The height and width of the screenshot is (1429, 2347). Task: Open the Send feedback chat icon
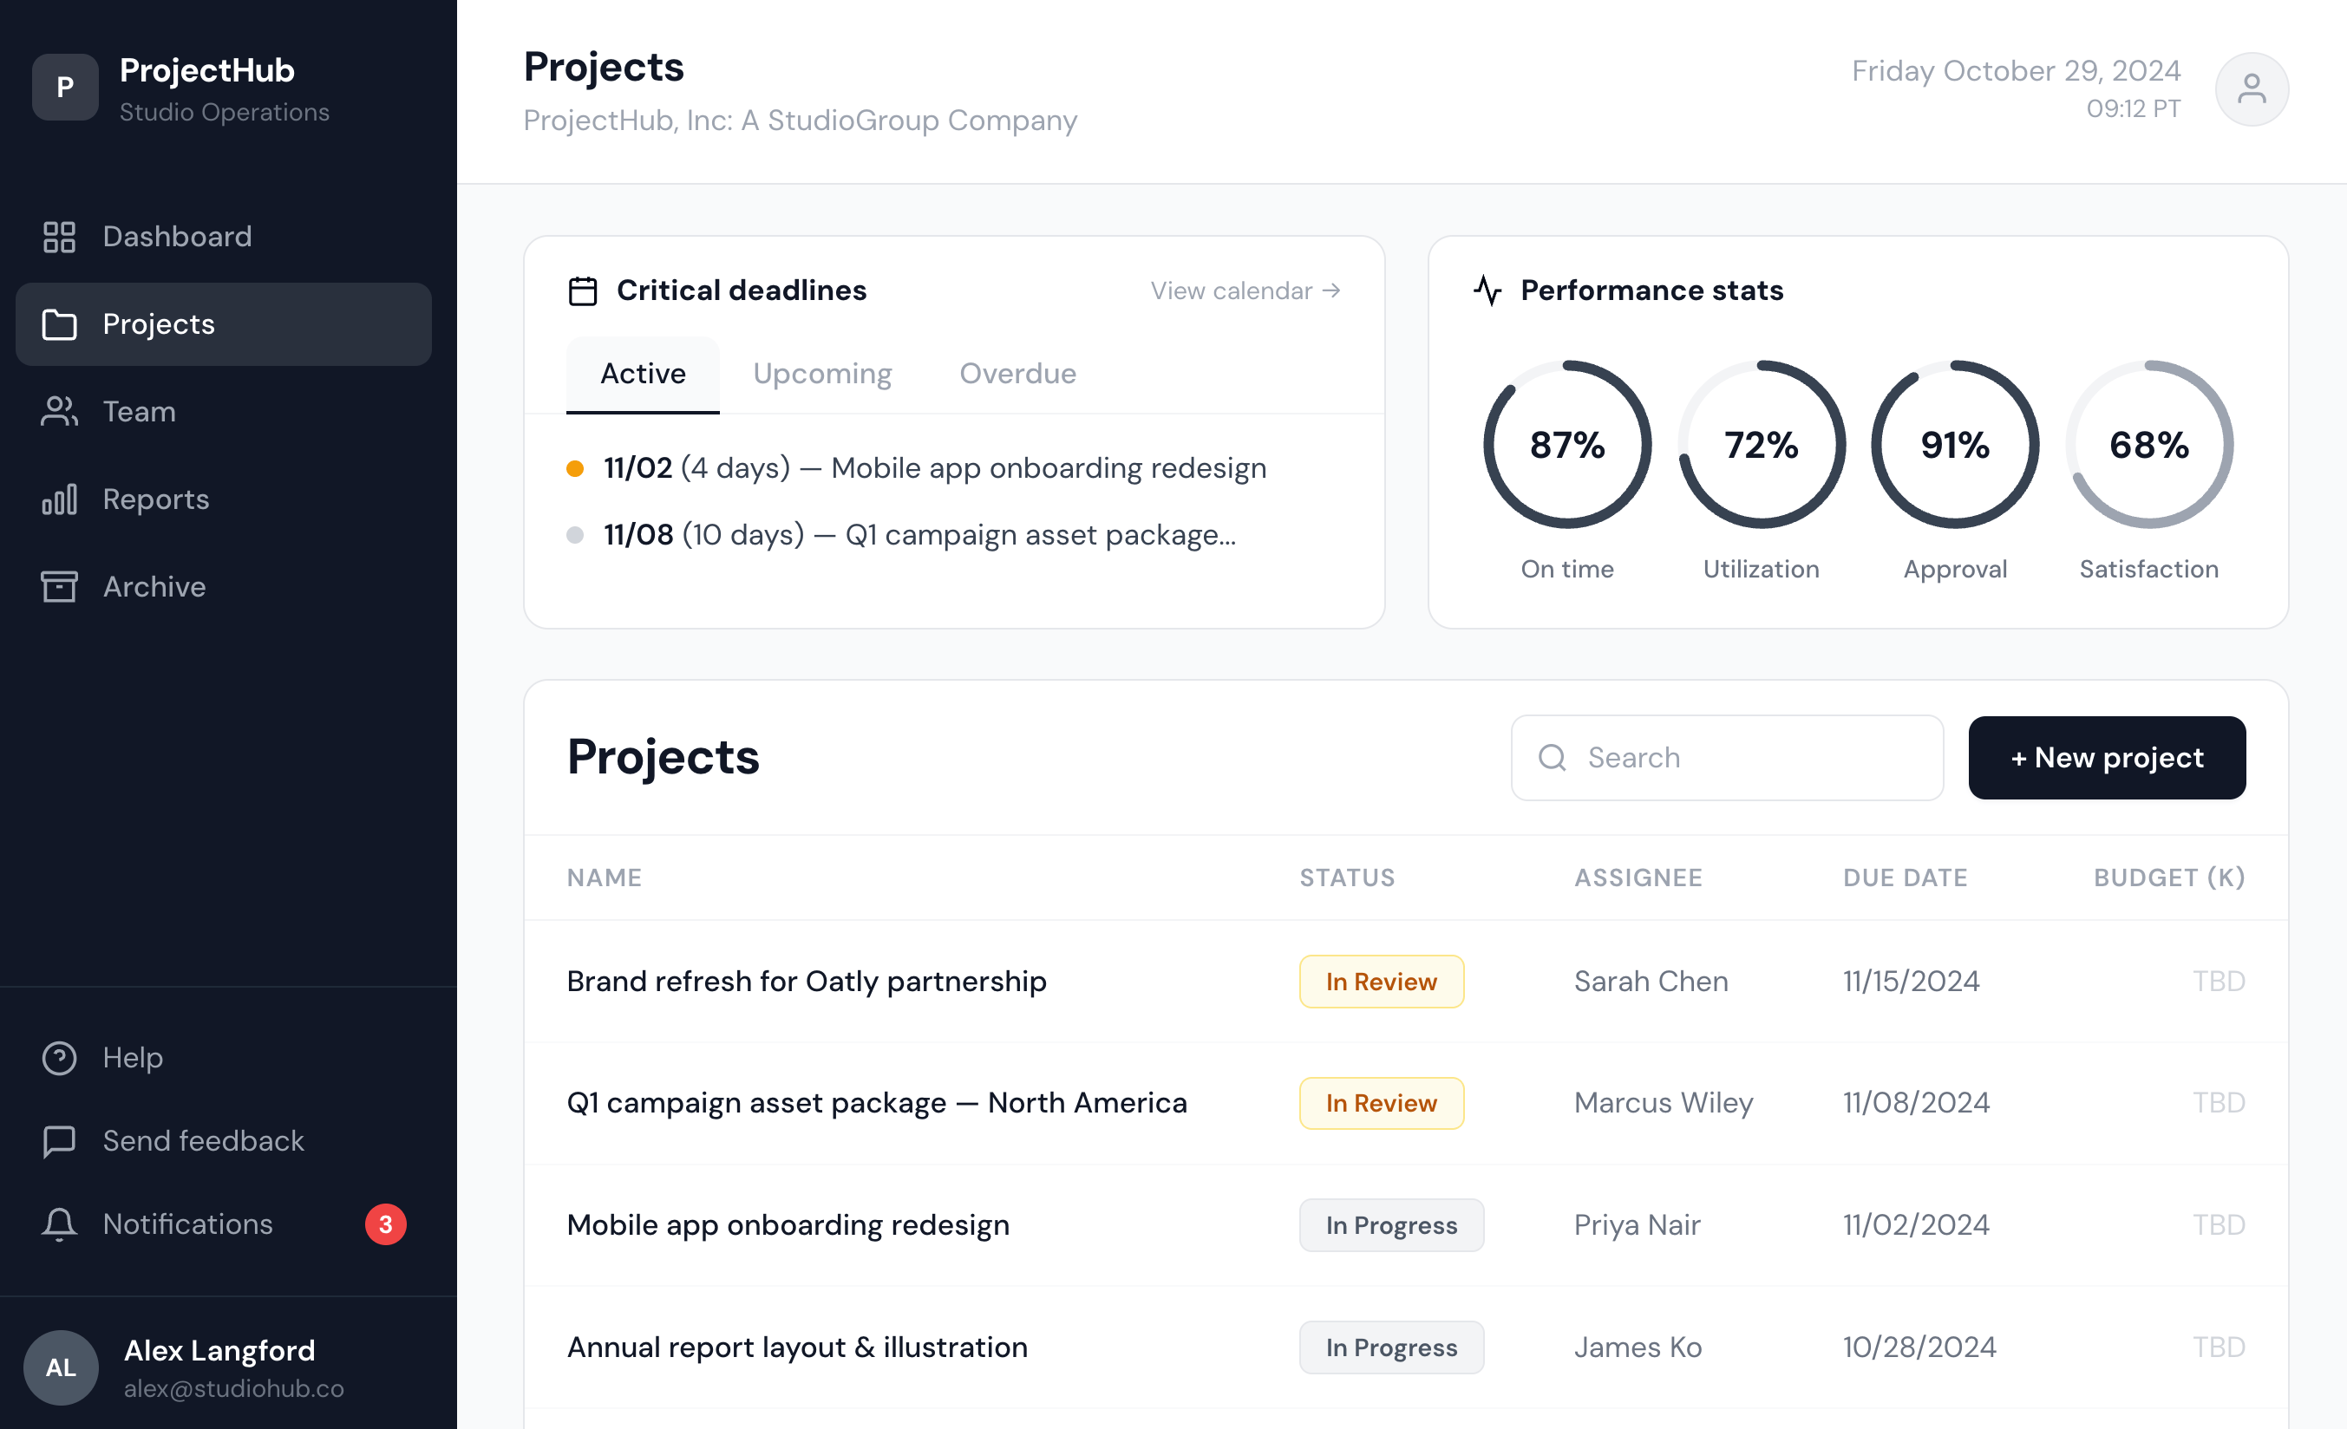pos(60,1140)
